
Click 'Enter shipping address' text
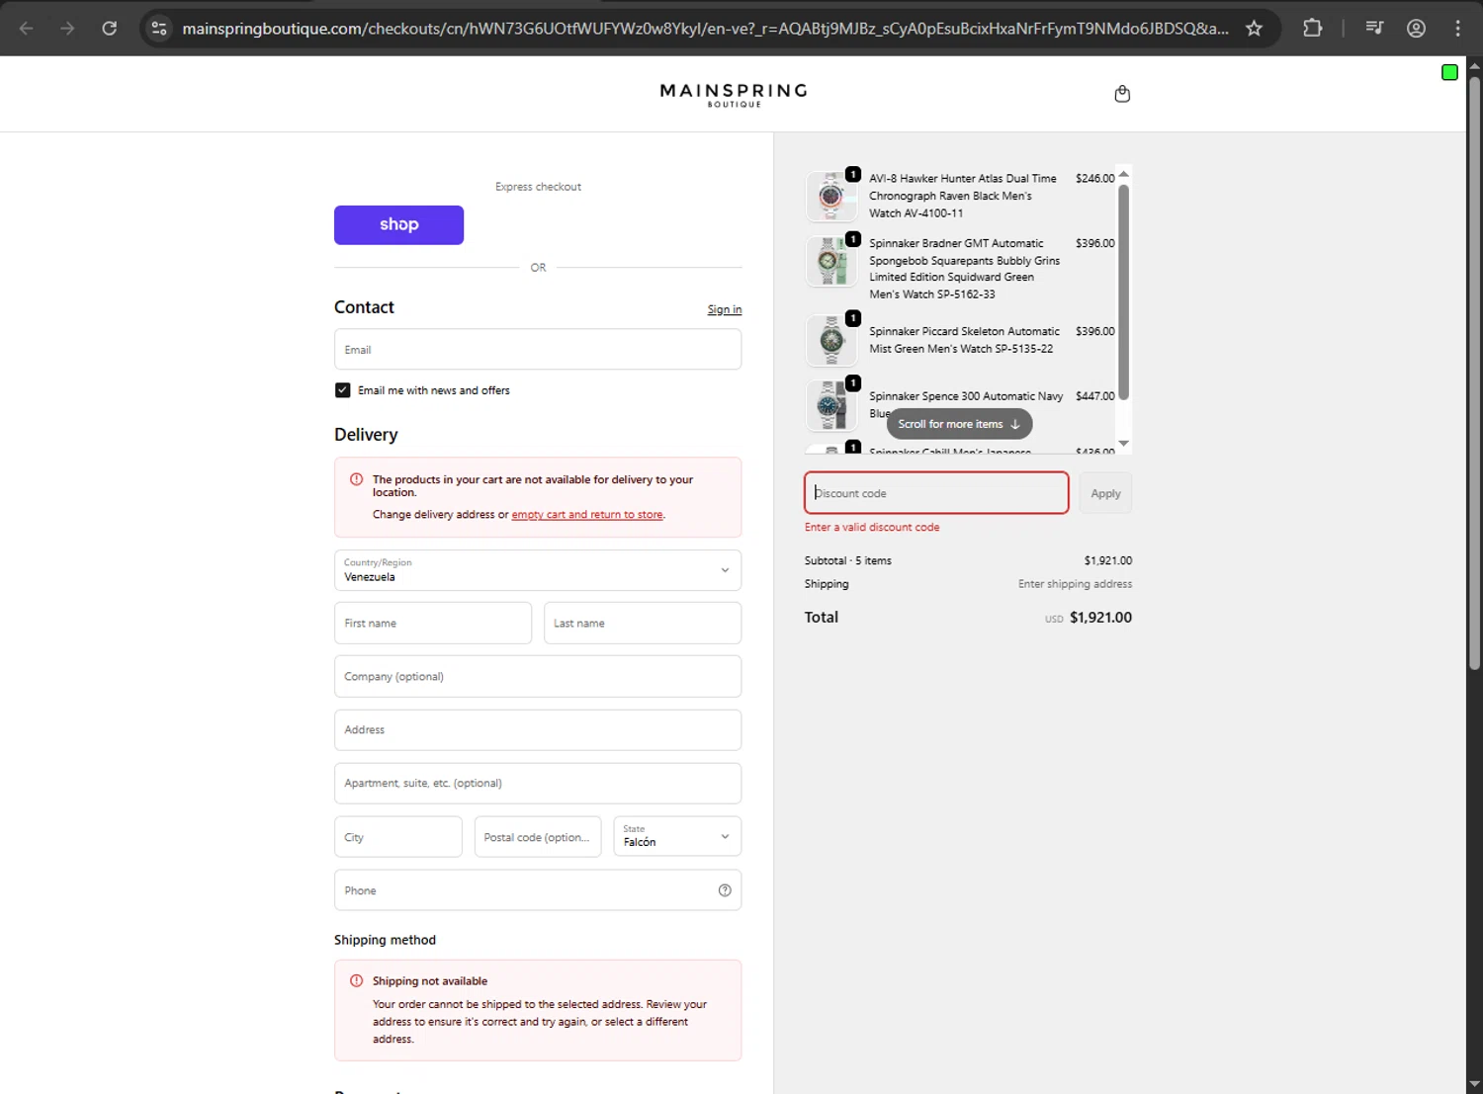tap(1075, 584)
